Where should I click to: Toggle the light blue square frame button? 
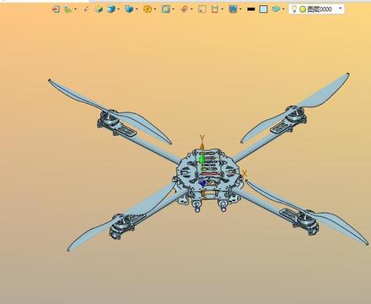click(x=263, y=9)
